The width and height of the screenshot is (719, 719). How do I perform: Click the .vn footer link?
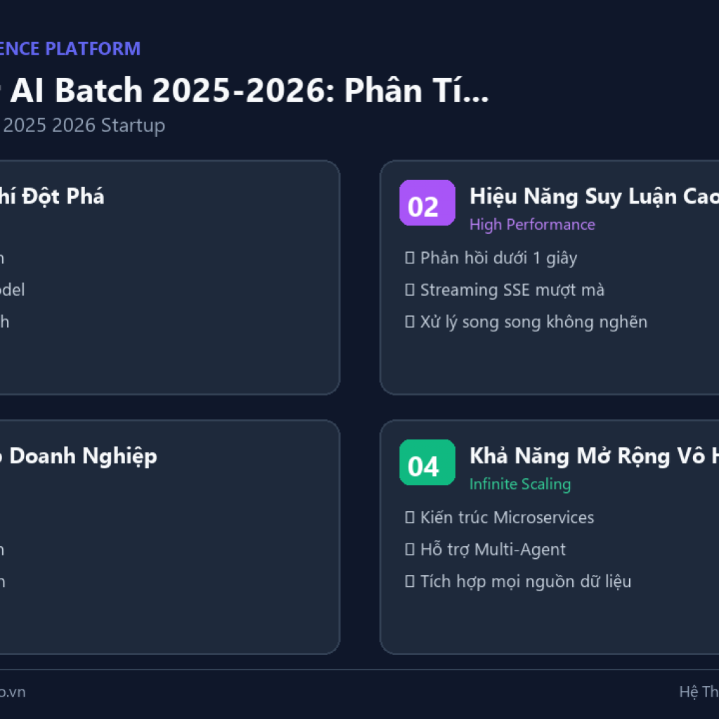click(x=13, y=692)
